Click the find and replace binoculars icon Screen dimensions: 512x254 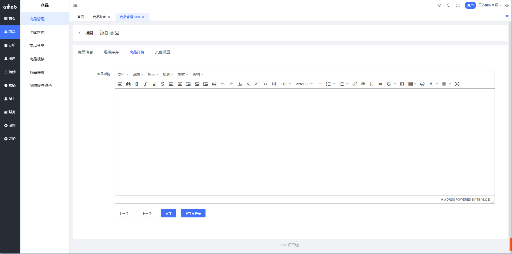pos(128,84)
